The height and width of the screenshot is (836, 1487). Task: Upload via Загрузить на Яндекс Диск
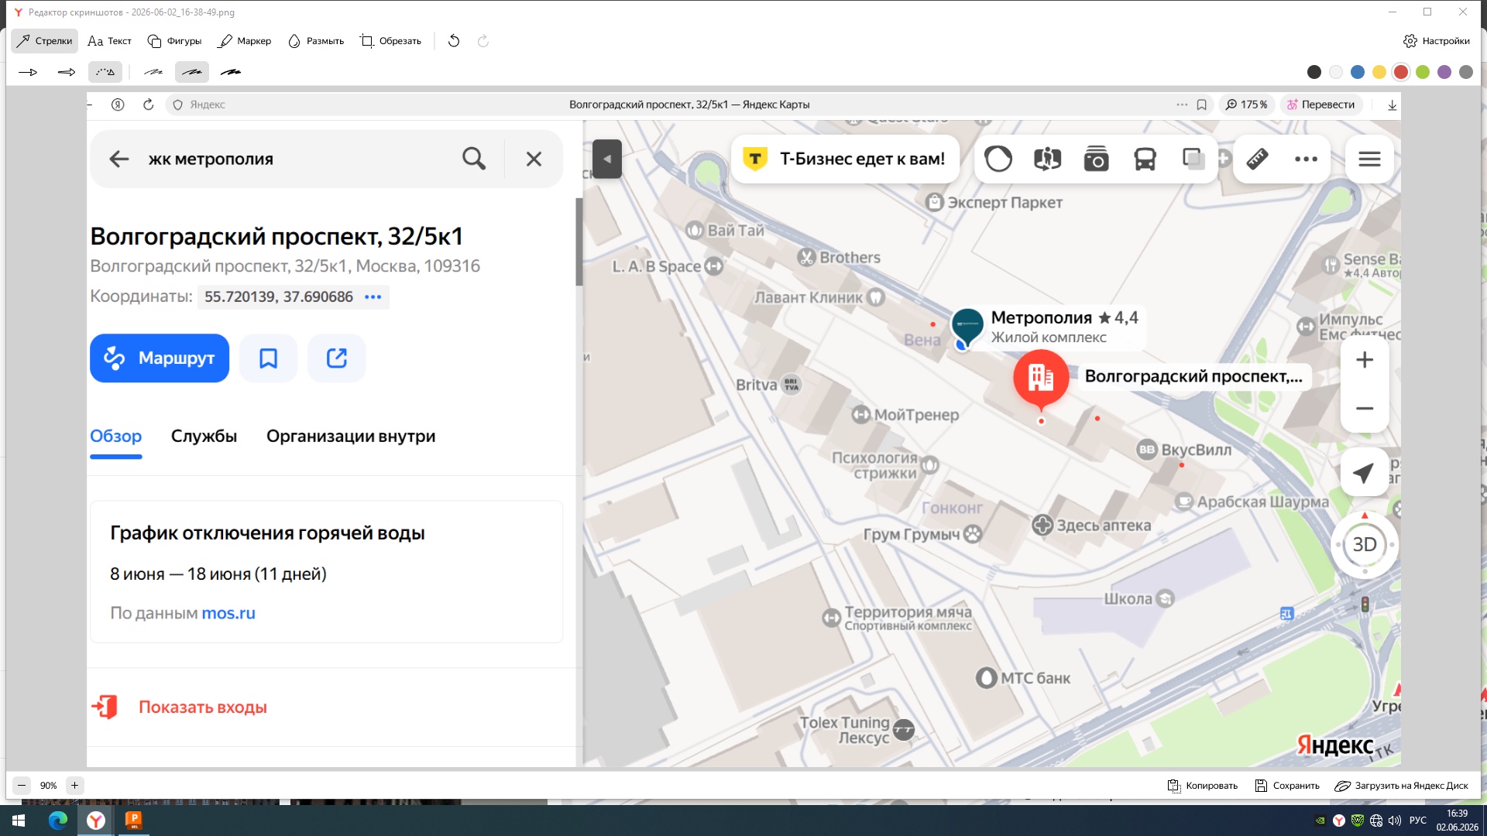click(1401, 786)
